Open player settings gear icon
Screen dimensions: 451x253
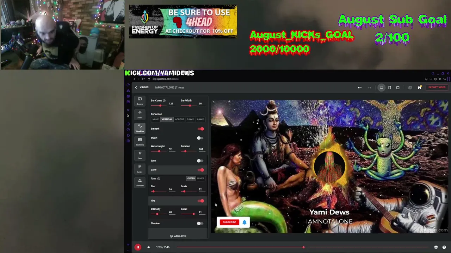point(436,247)
